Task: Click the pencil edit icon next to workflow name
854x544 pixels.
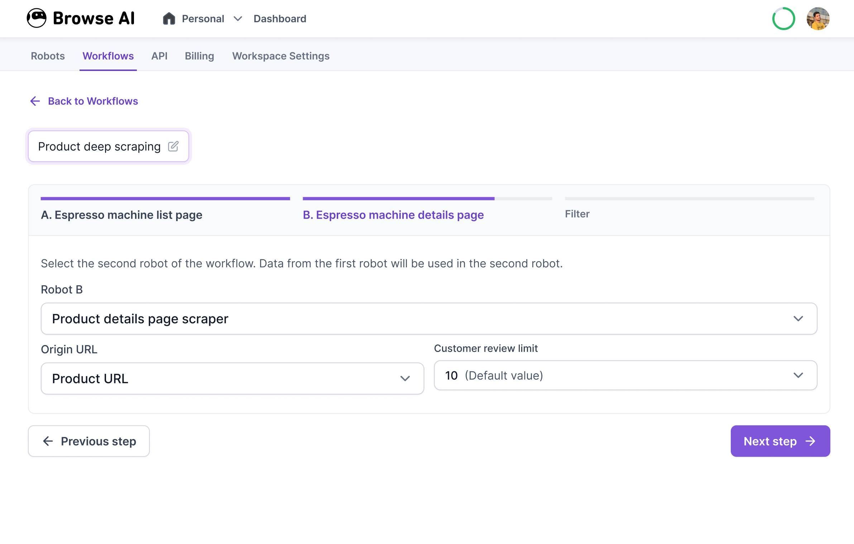Action: [173, 146]
